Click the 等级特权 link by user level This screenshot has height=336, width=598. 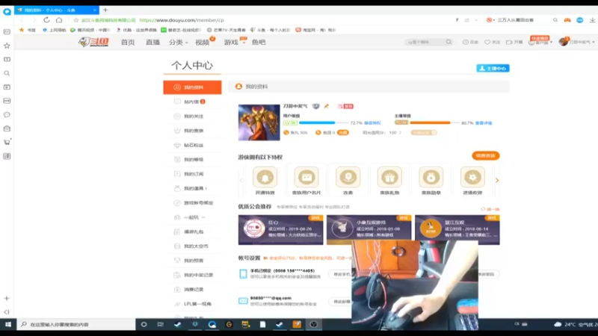pyautogui.click(x=372, y=123)
